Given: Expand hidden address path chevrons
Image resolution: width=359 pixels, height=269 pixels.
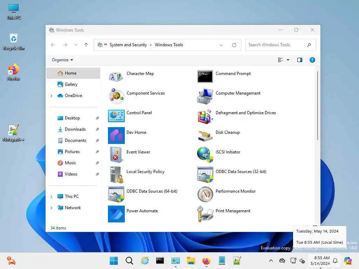Looking at the screenshot, I should [106, 44].
